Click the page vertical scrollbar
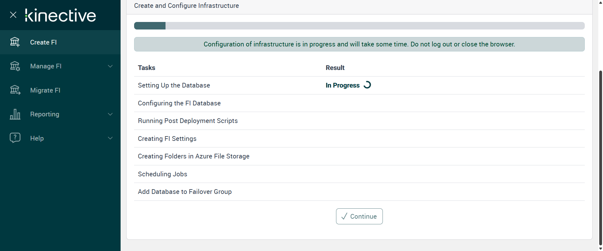Viewport: 603px width, 251px height. (x=600, y=157)
